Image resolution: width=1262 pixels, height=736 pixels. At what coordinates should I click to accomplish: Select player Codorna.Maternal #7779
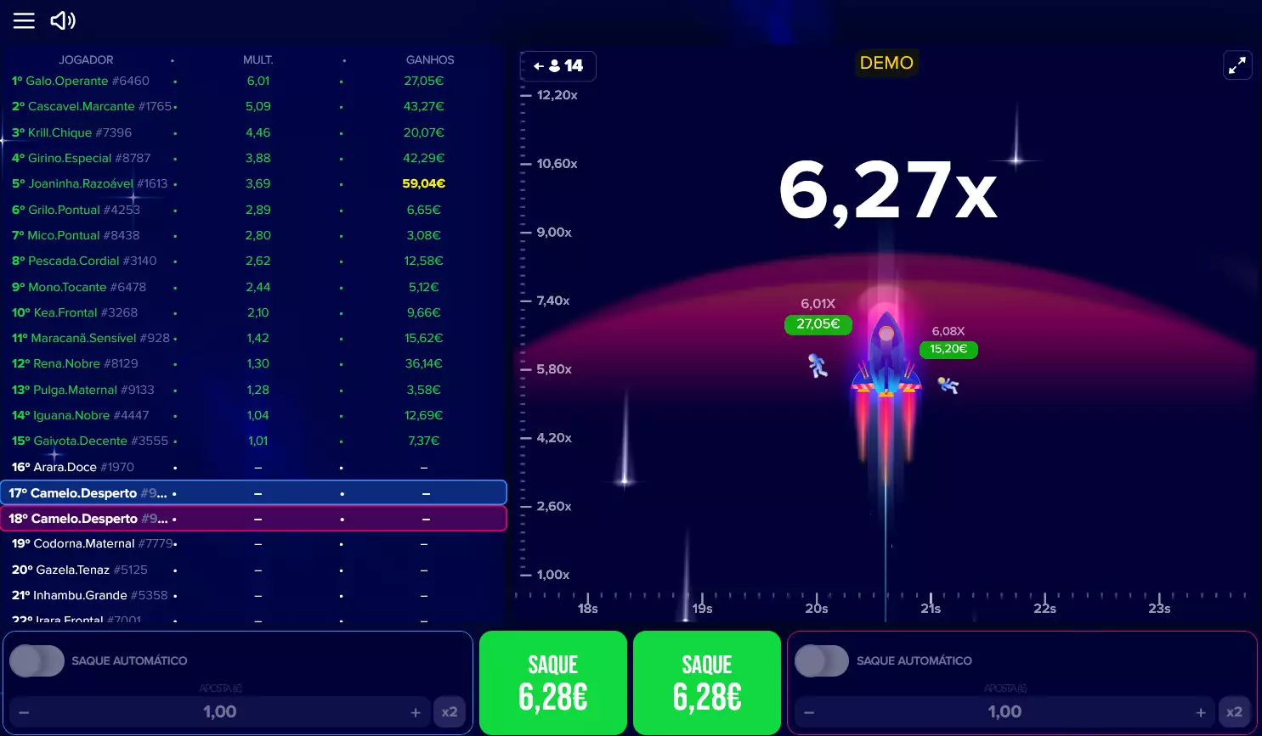[93, 543]
